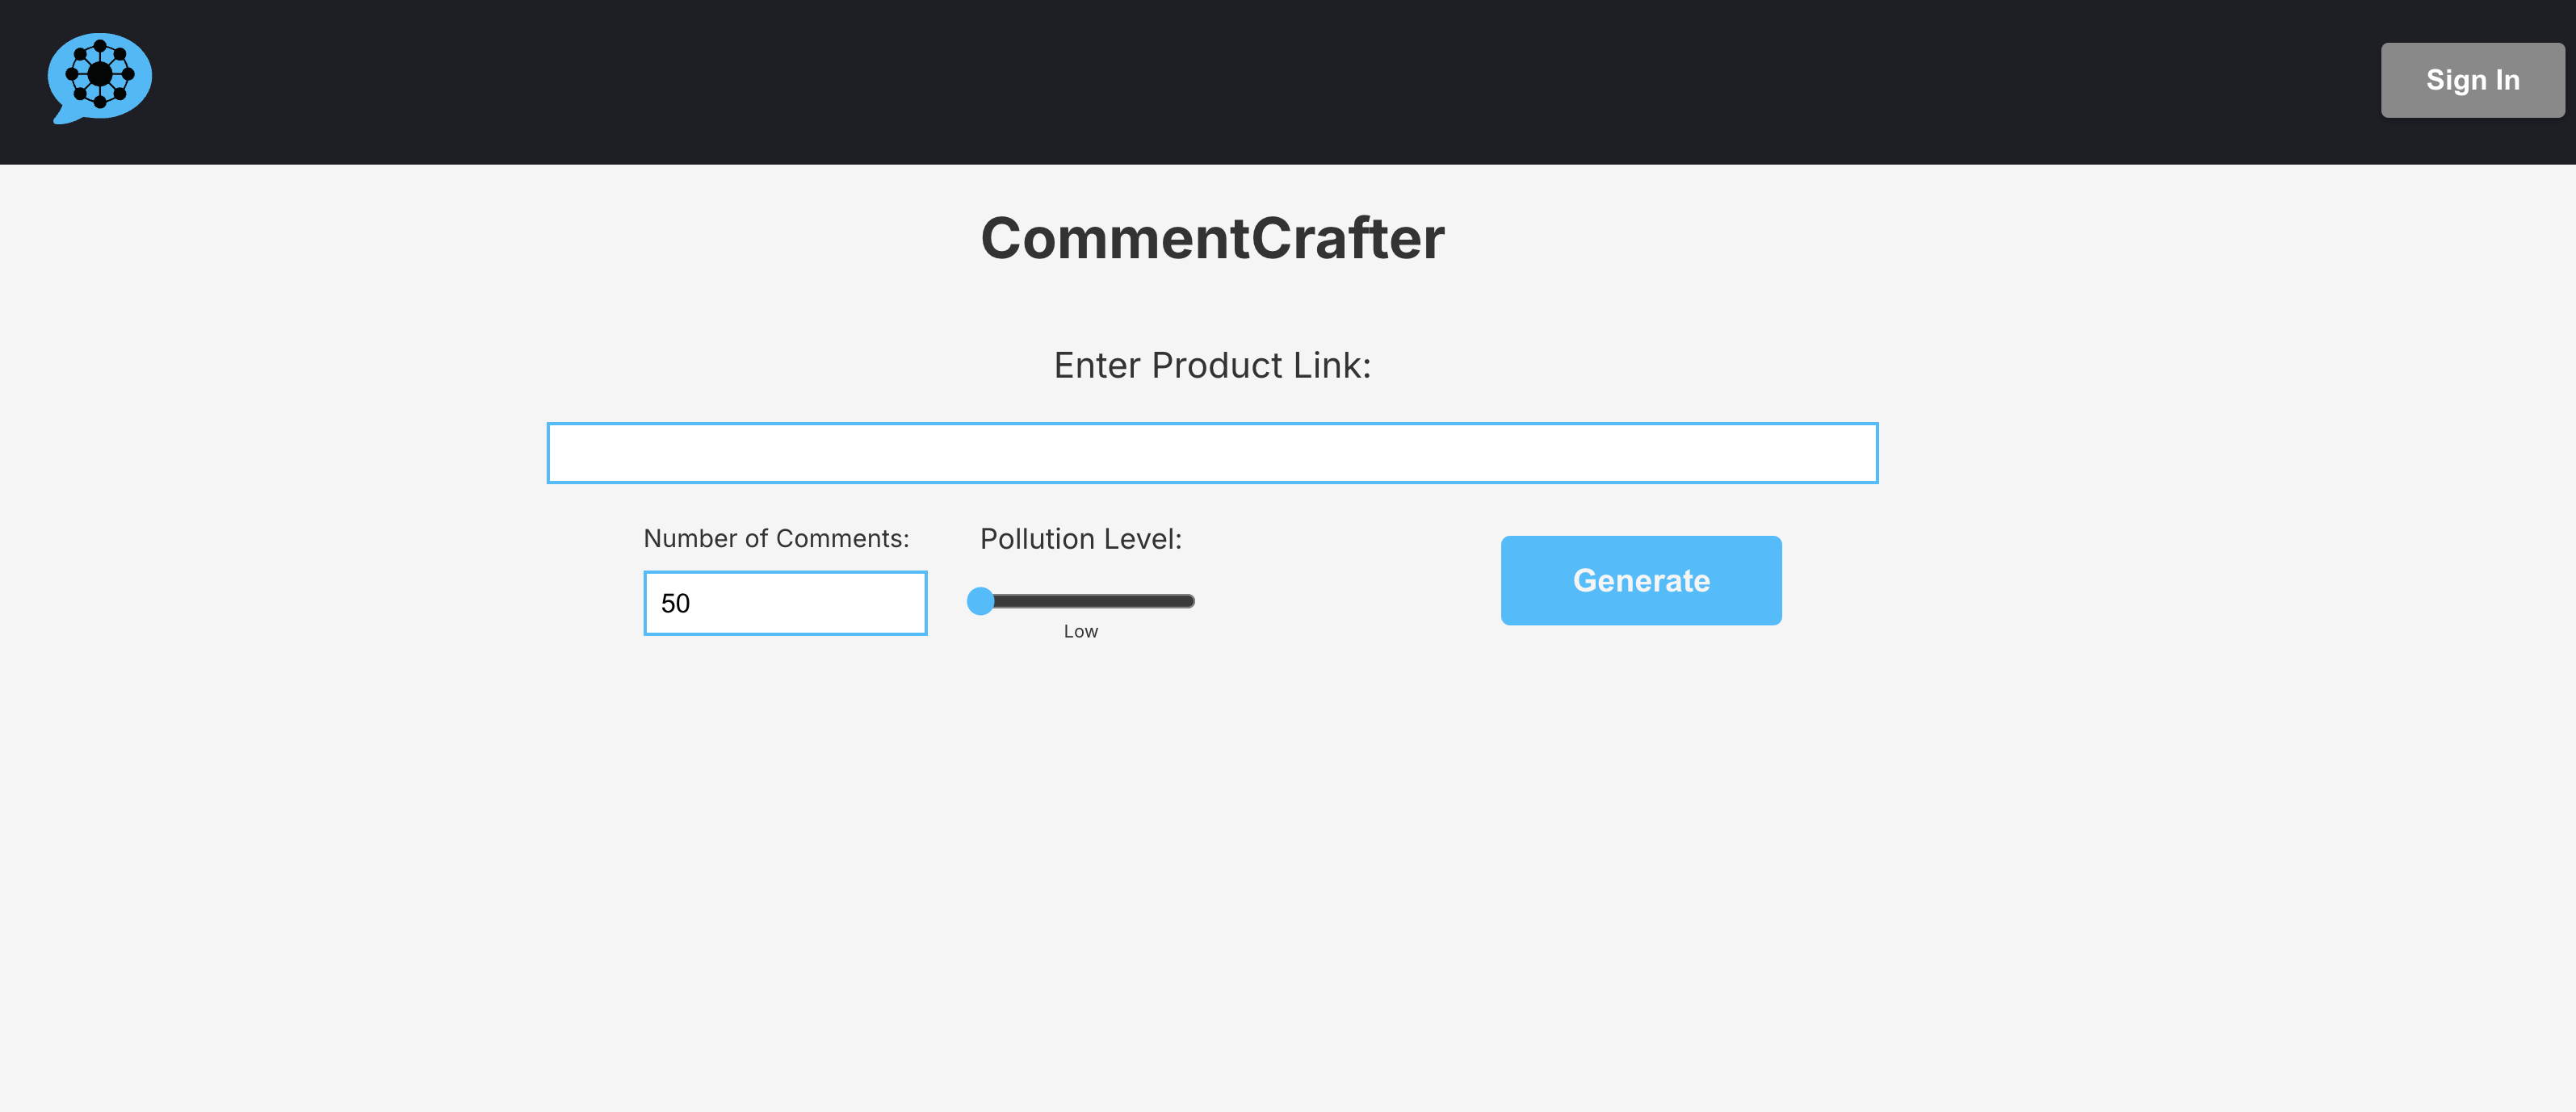Click the Sign In text in the header
The width and height of the screenshot is (2576, 1112).
2472,80
